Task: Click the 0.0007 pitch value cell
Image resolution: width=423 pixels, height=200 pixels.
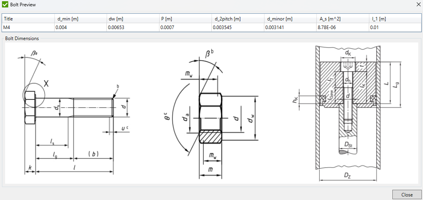Action: (185, 28)
